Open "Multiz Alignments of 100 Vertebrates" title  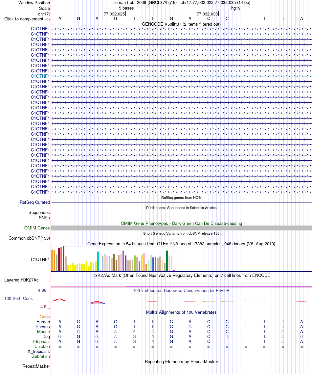pyautogui.click(x=181, y=312)
